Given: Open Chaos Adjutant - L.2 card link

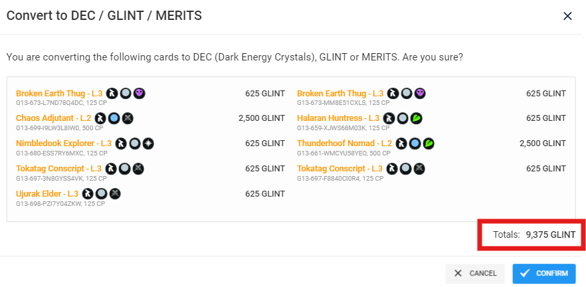Looking at the screenshot, I should [53, 118].
